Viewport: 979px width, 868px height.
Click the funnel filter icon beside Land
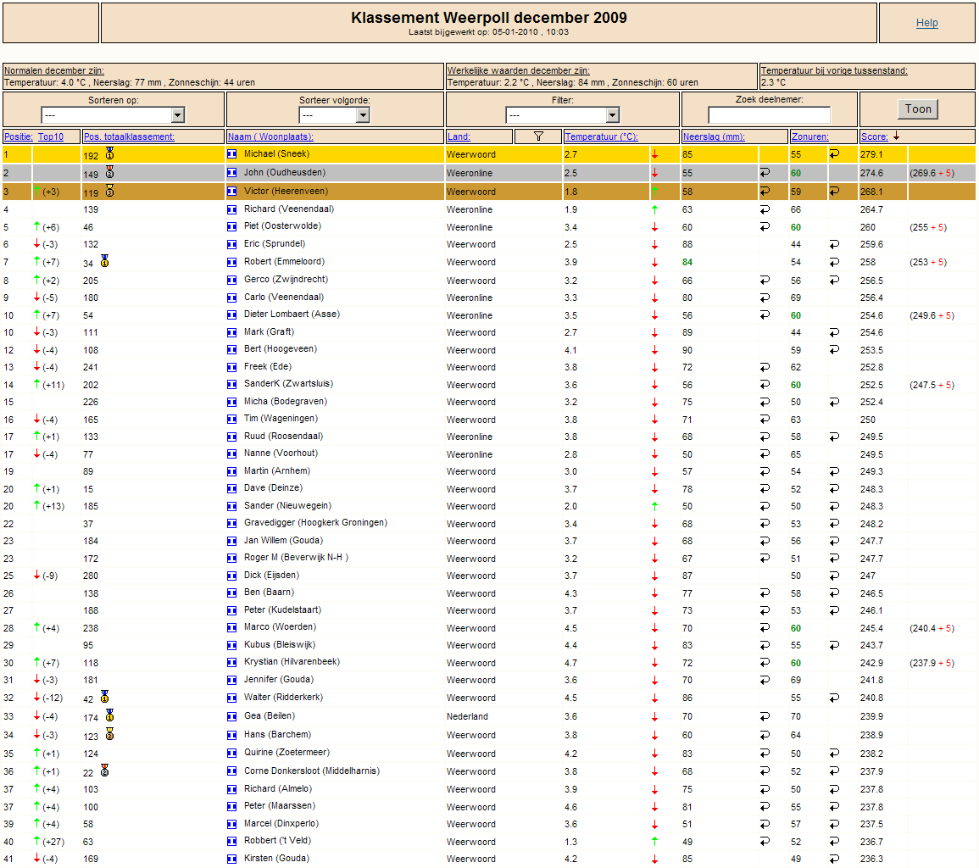538,136
